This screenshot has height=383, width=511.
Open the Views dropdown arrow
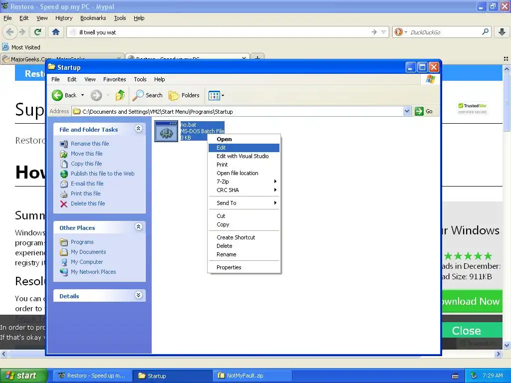click(223, 95)
